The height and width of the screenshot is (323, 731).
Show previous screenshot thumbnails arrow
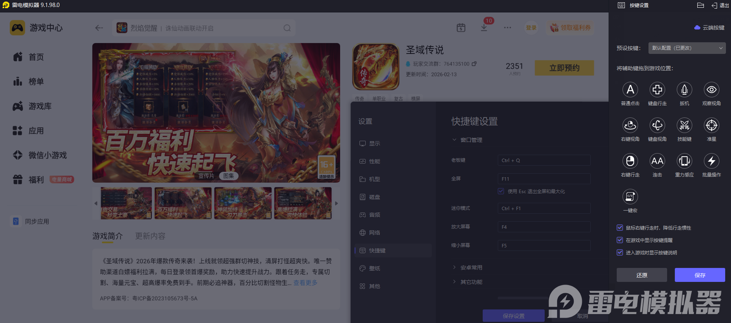pos(96,203)
